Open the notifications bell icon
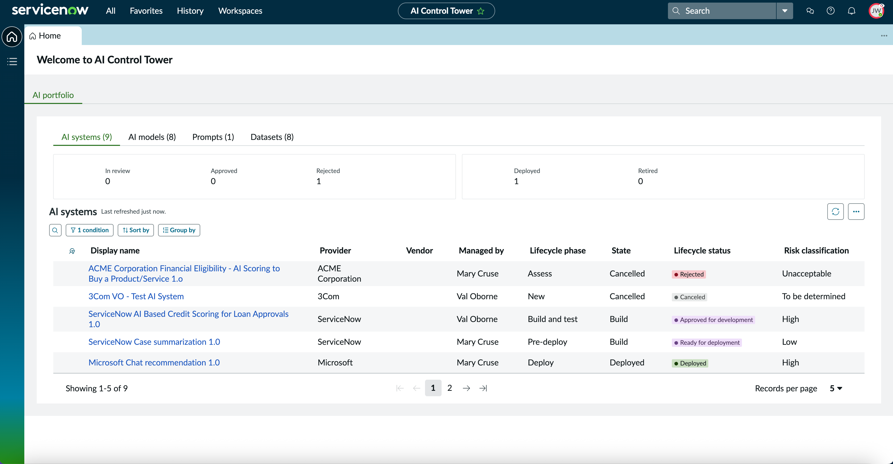Viewport: 893px width, 464px height. [x=851, y=11]
